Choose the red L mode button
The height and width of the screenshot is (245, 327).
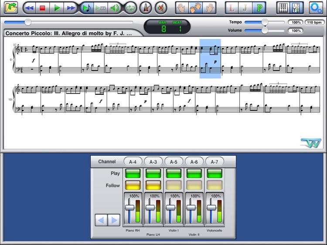coord(232,8)
